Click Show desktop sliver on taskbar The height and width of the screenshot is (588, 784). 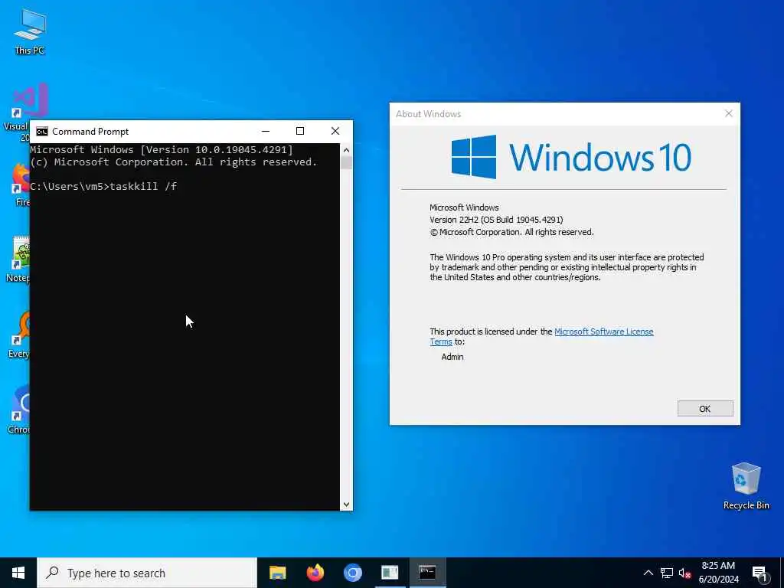click(x=782, y=573)
